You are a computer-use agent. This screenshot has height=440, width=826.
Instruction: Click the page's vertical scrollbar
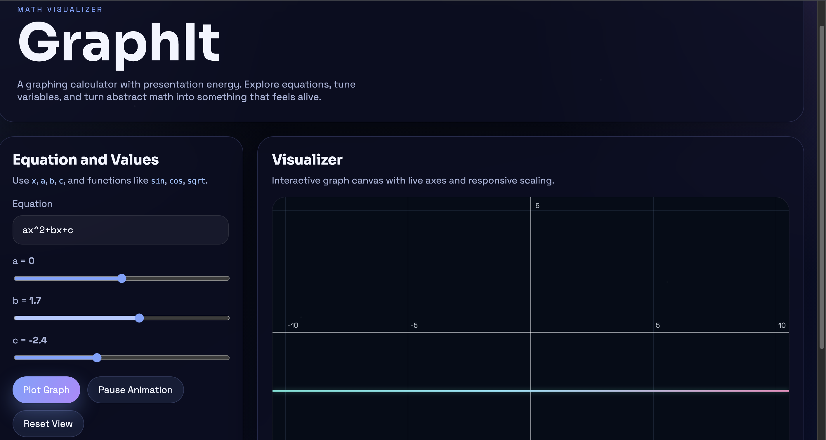822,187
